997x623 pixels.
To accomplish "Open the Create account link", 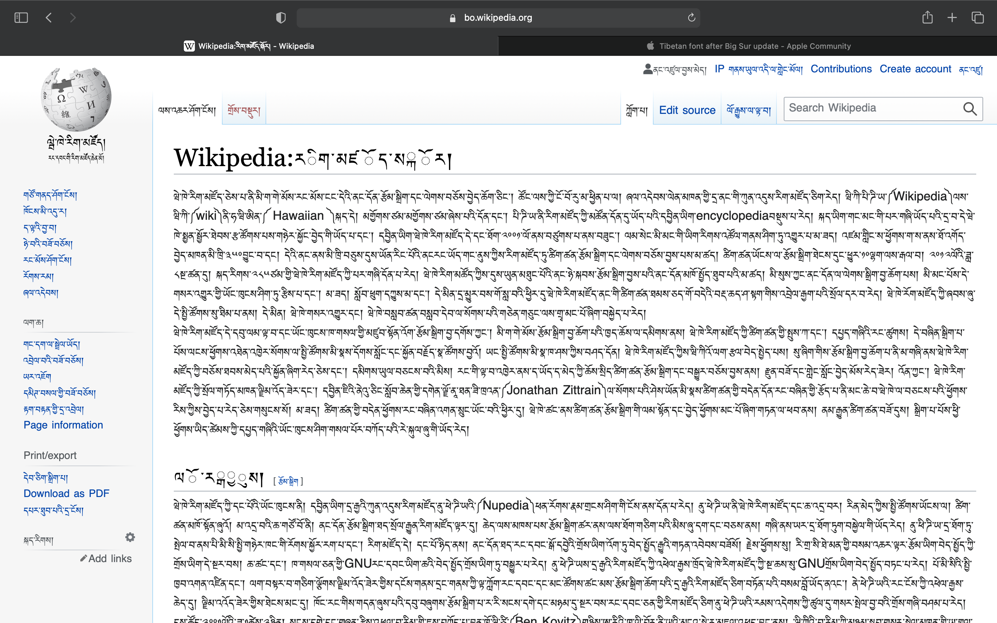I will (x=915, y=69).
